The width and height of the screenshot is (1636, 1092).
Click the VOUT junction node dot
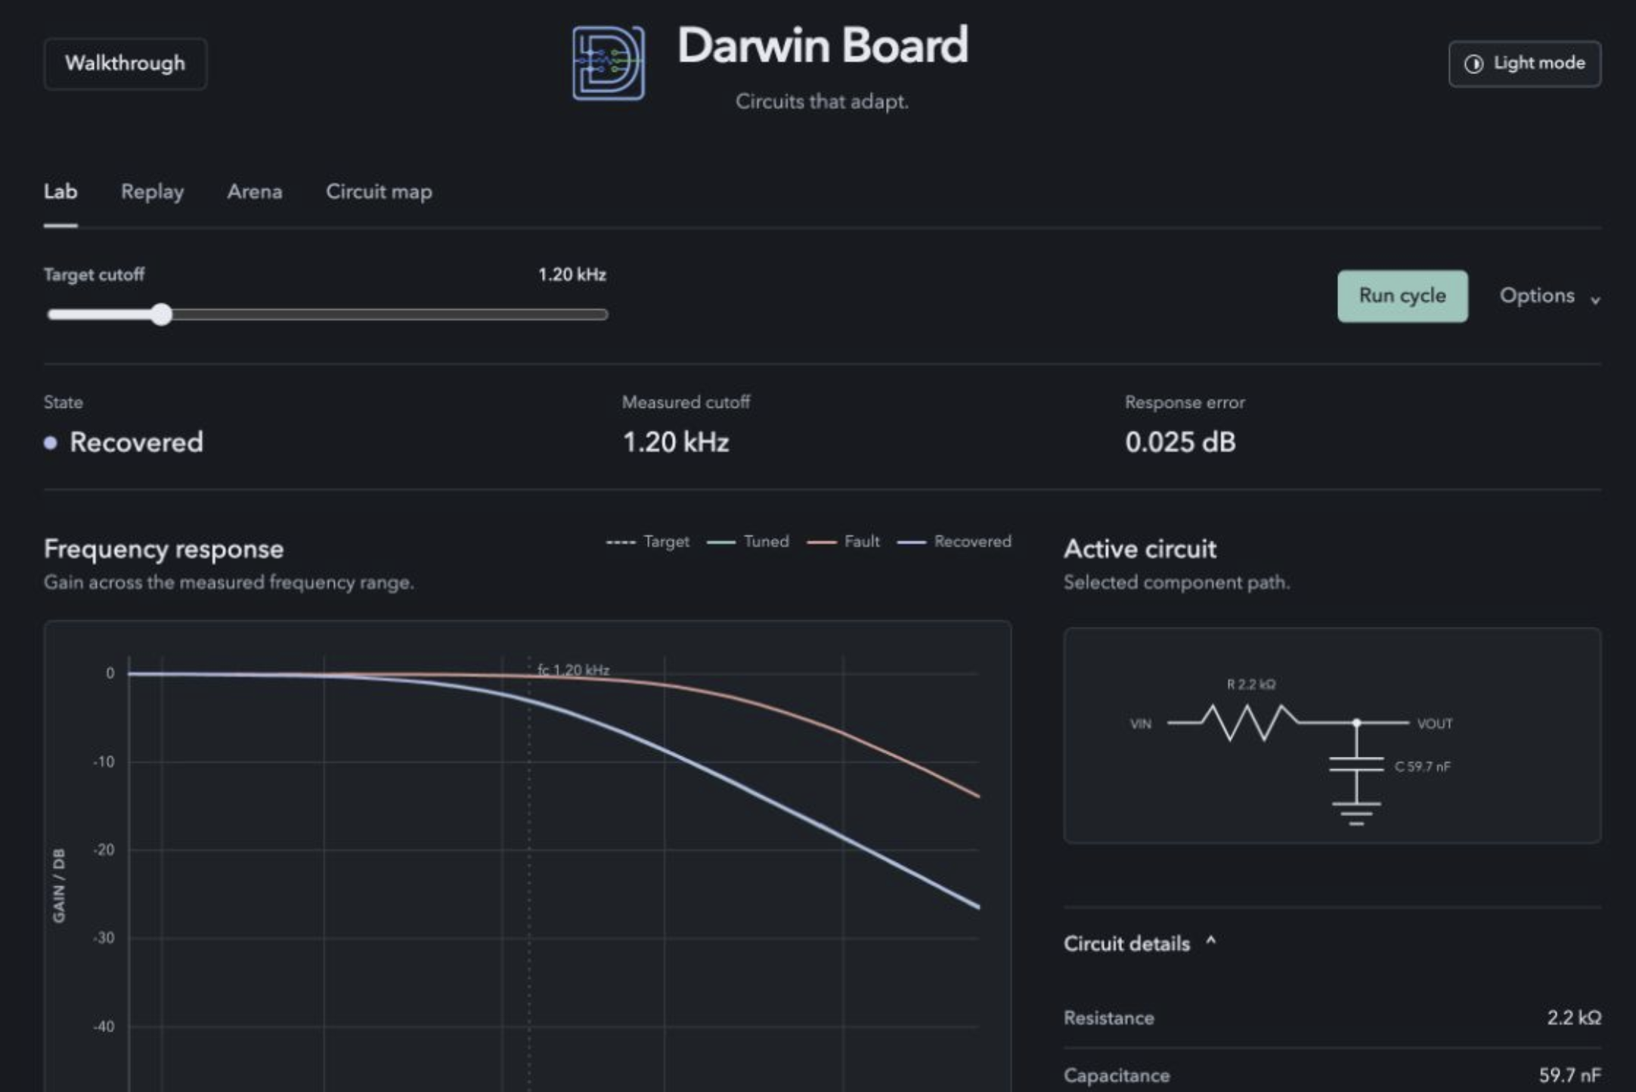pyautogui.click(x=1356, y=723)
